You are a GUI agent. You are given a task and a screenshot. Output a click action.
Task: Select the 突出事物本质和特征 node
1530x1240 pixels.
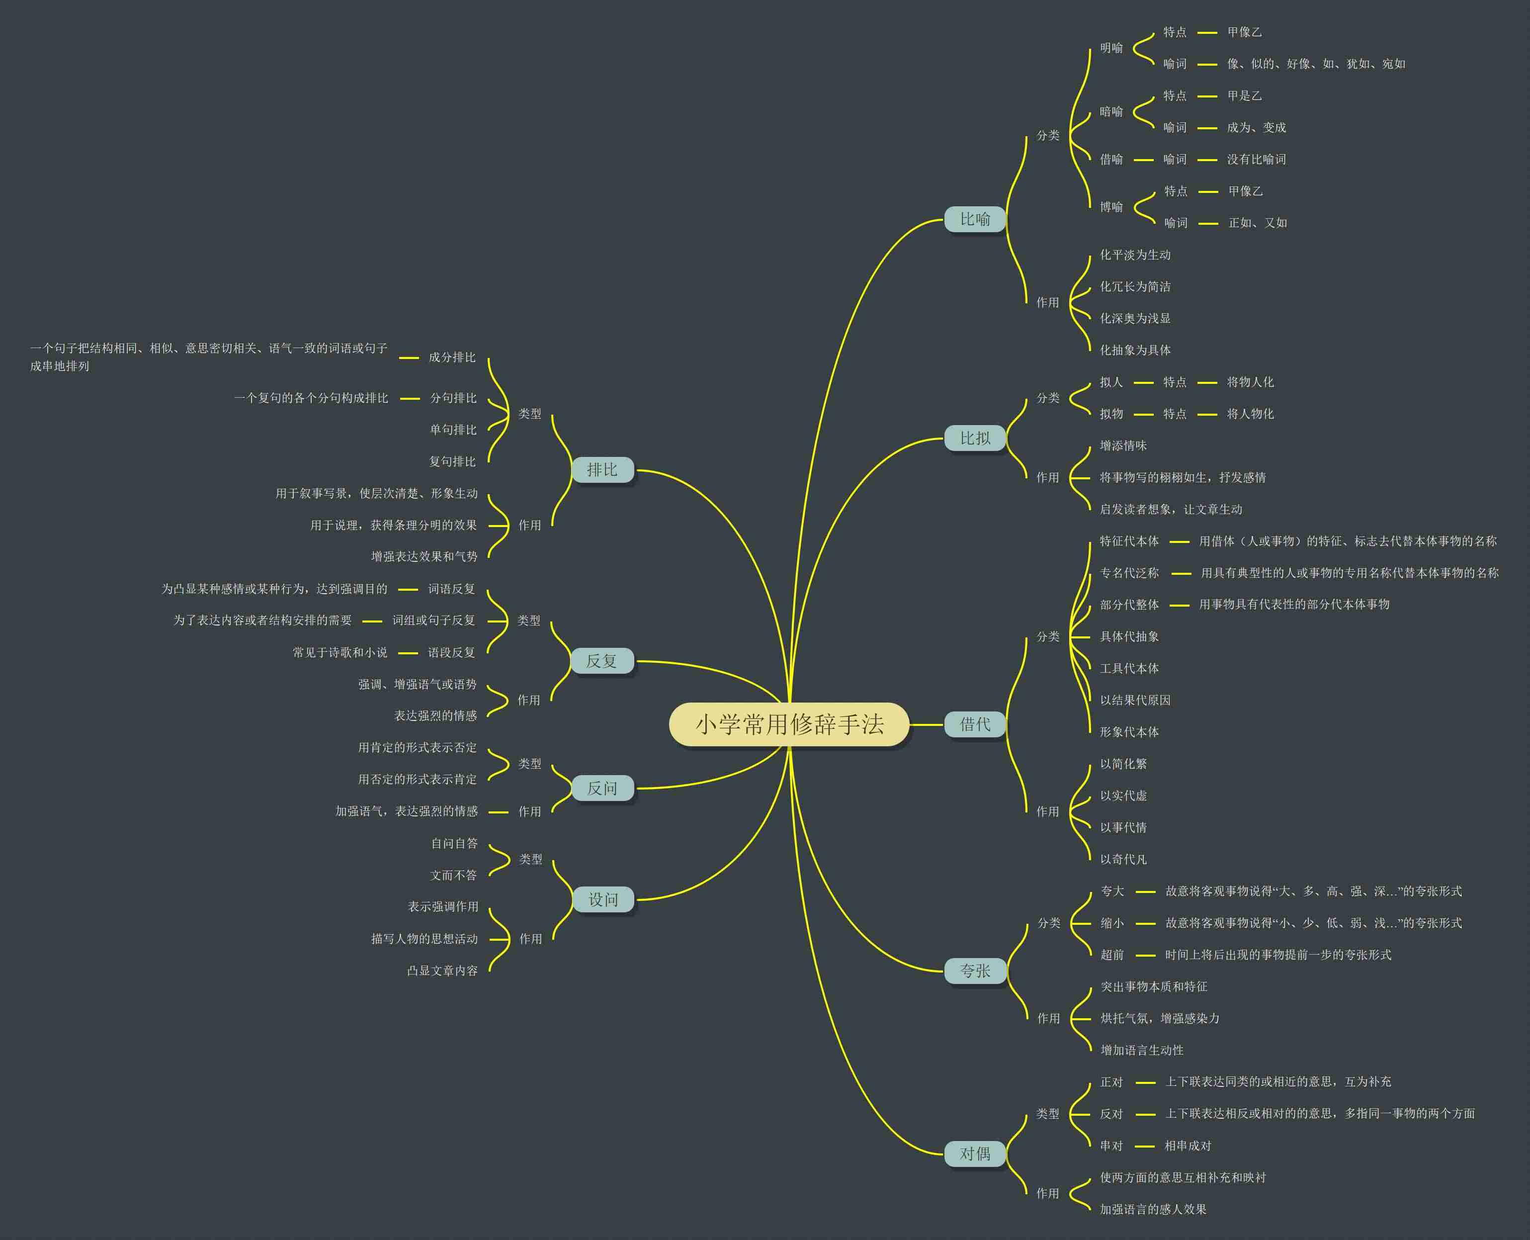point(1154,986)
